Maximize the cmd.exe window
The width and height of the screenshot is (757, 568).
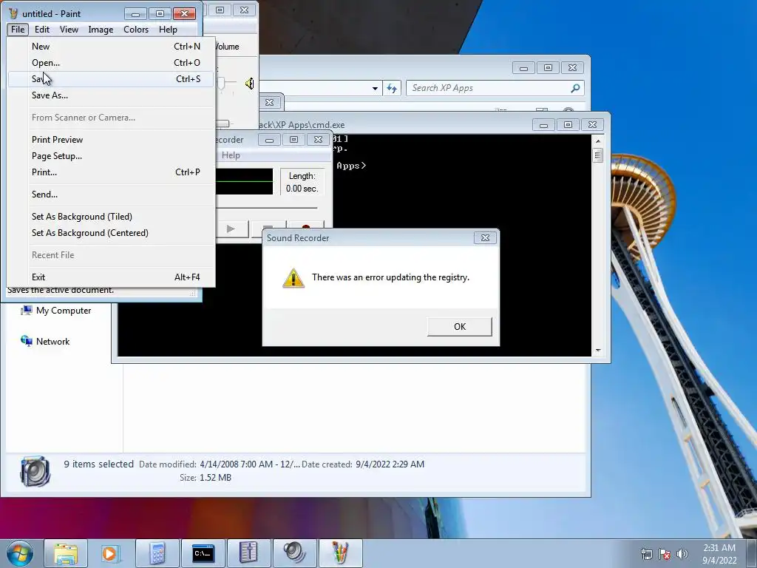click(x=568, y=124)
